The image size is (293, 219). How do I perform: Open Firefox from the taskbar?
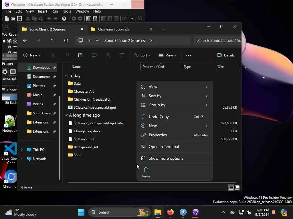(x=170, y=212)
